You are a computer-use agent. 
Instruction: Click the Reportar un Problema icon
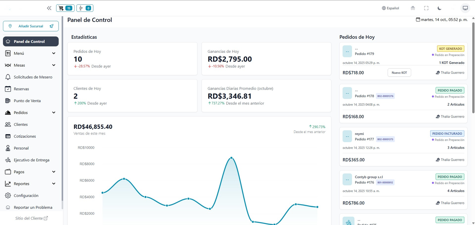point(8,208)
